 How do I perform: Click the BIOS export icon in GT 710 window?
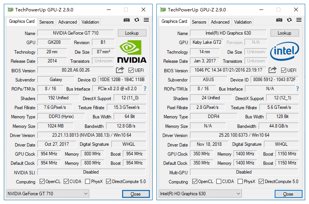tap(120, 70)
